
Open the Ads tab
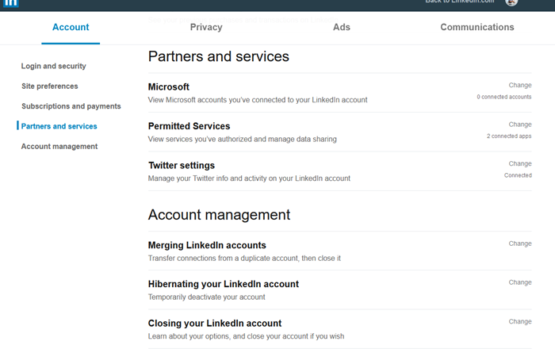[342, 27]
